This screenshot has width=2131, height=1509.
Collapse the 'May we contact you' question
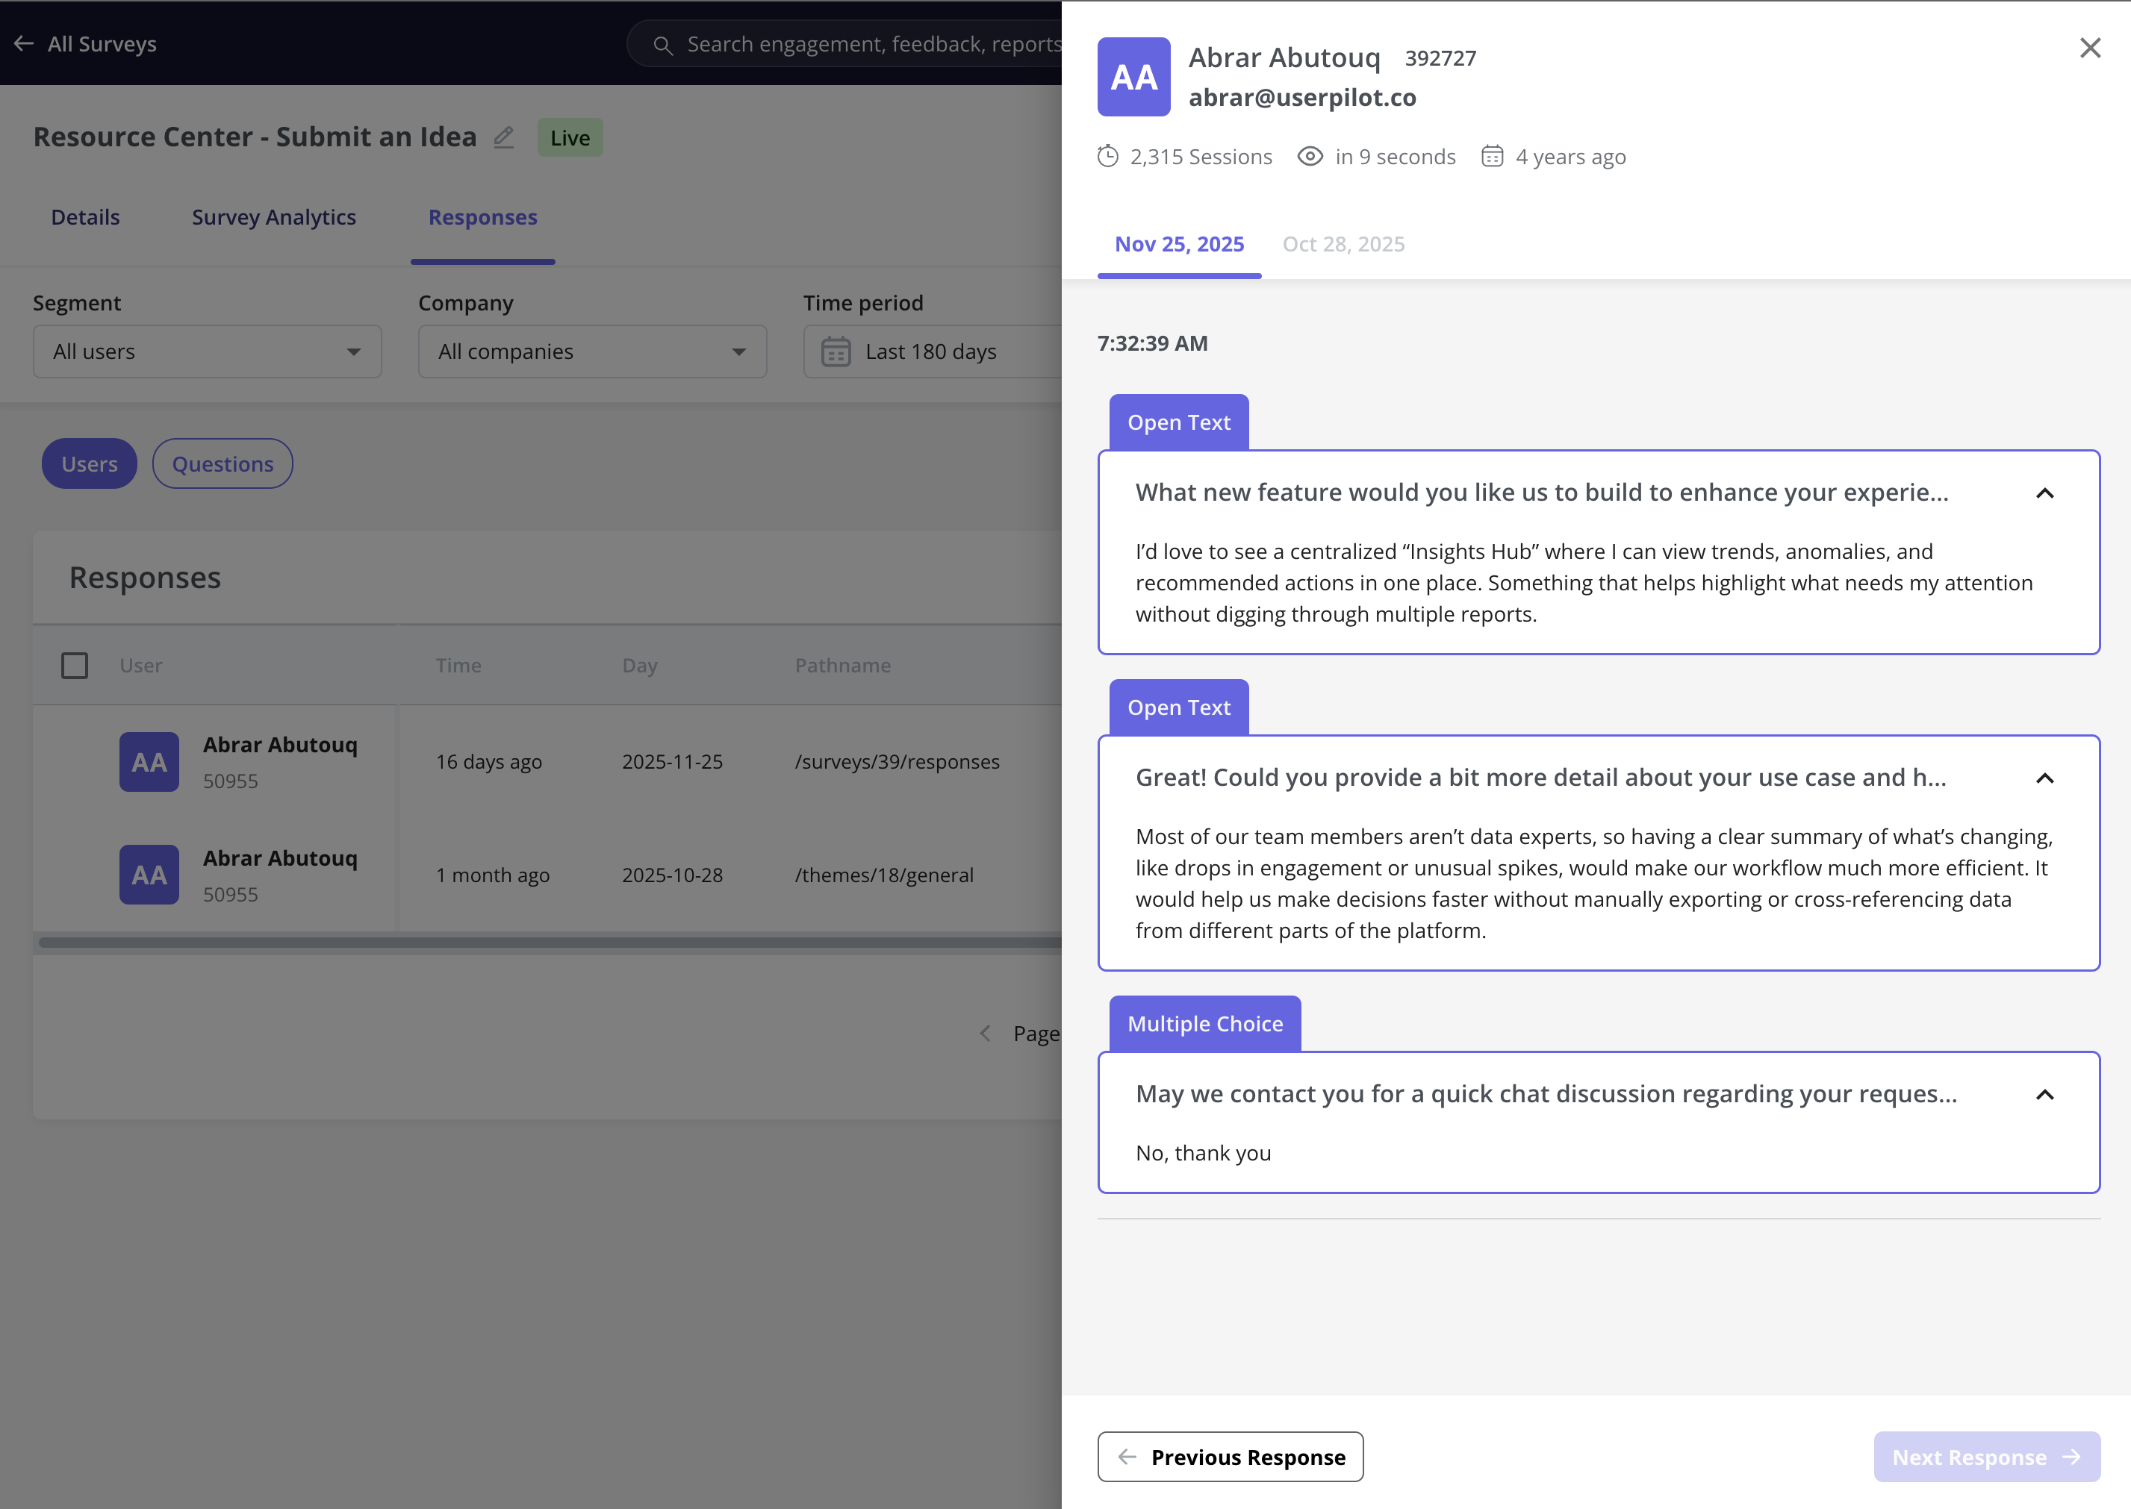coord(2044,1095)
